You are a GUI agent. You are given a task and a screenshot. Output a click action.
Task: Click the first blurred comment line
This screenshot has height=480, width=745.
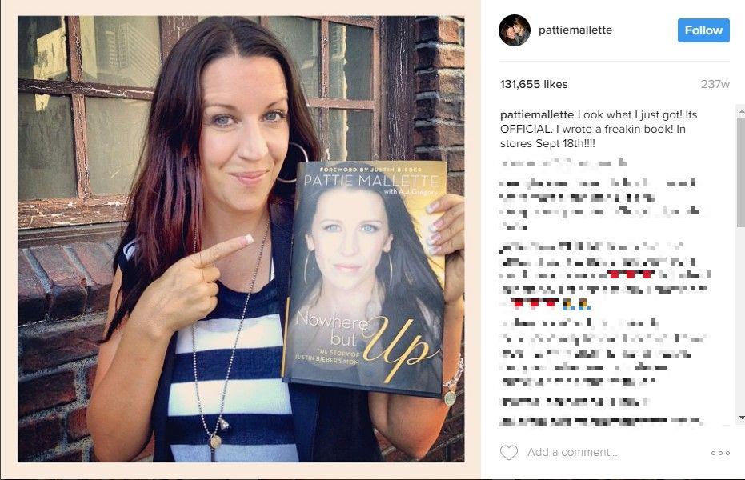pos(563,163)
